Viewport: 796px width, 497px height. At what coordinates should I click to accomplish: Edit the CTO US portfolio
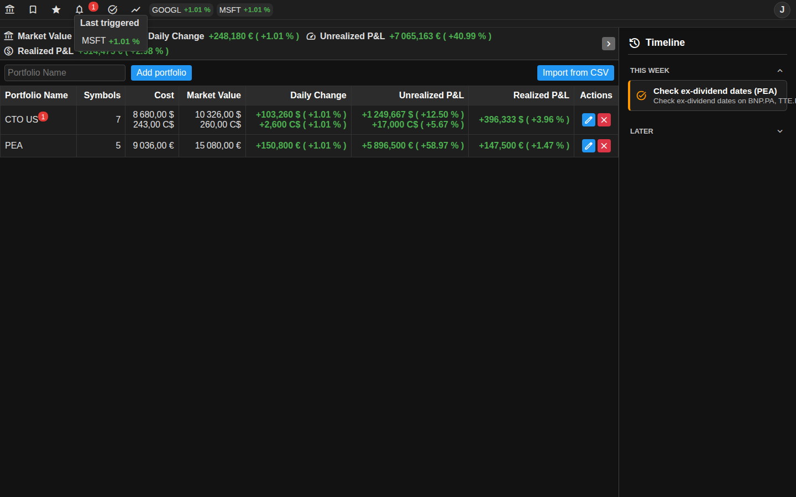(589, 120)
